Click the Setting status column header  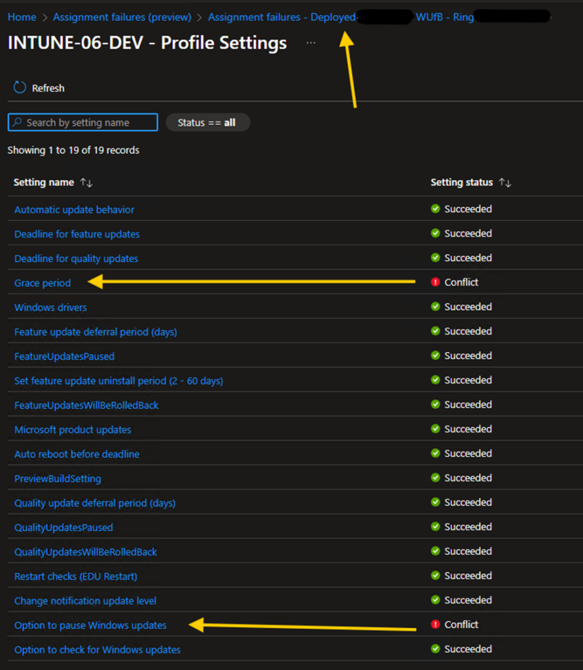(x=461, y=183)
